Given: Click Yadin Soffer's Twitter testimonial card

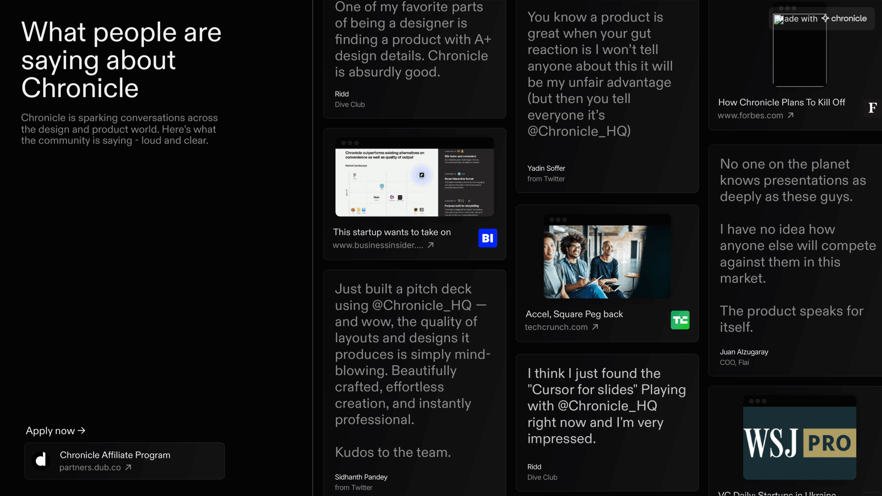Looking at the screenshot, I should point(607,96).
